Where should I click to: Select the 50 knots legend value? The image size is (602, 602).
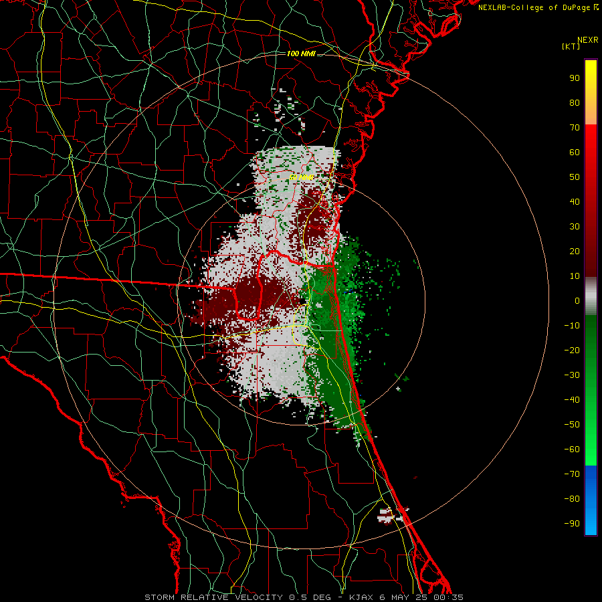click(x=575, y=177)
